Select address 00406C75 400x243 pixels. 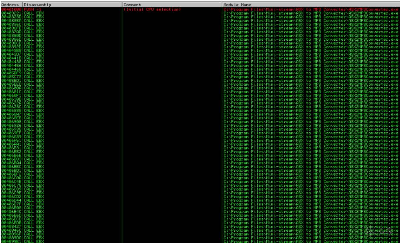click(x=11, y=185)
